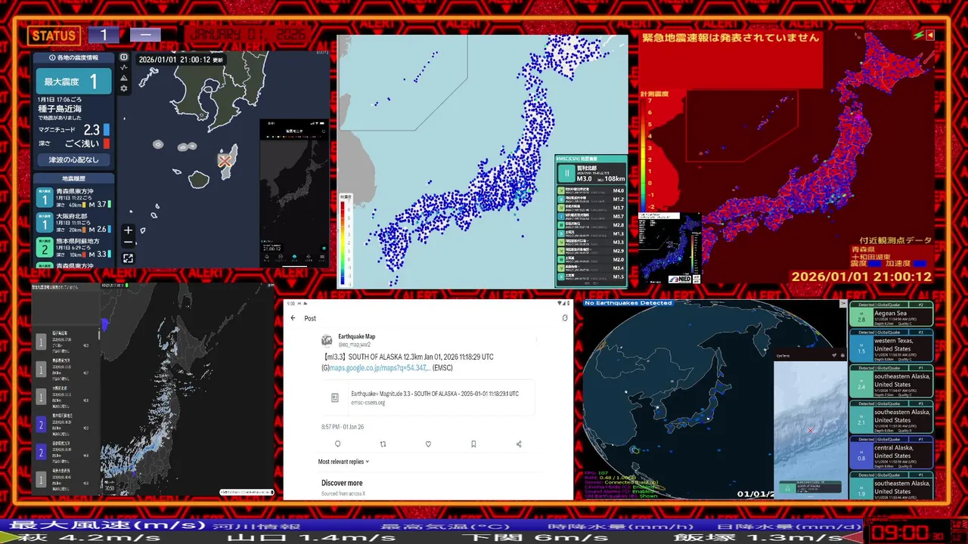Click the Discover more heading
This screenshot has width=968, height=544.
(x=342, y=483)
